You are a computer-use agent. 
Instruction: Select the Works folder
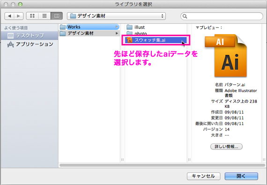pyautogui.click(x=89, y=27)
